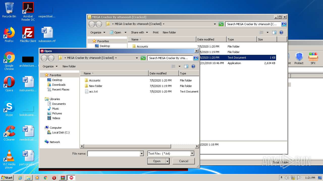
Task: Change view icon in Open dialog
Action: [173, 66]
